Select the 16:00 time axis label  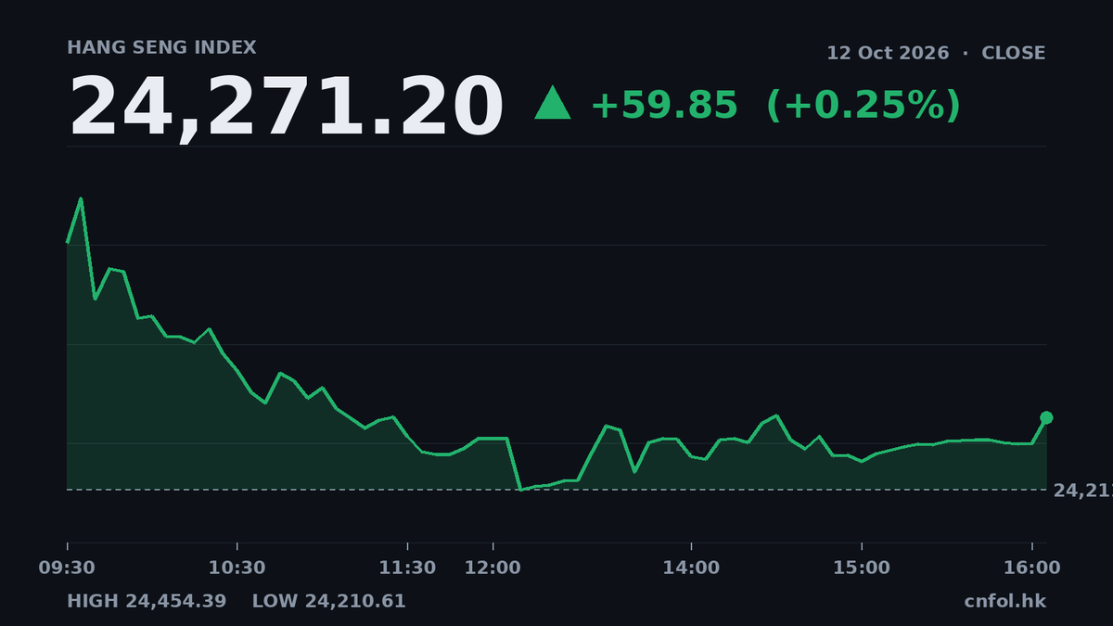pos(1032,568)
